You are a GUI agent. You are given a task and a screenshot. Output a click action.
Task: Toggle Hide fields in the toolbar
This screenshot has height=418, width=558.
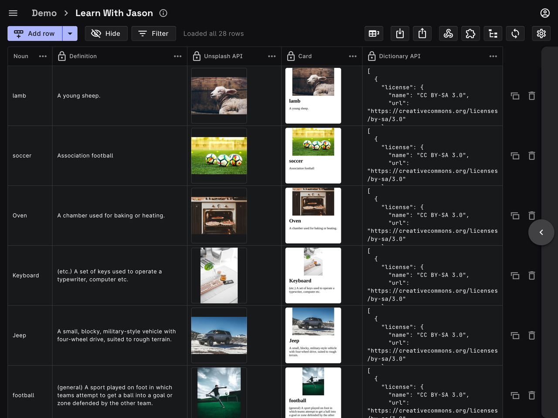point(106,34)
